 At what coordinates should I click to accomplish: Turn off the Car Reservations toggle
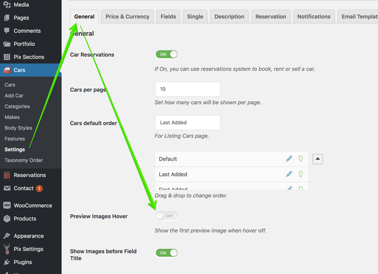pos(166,54)
